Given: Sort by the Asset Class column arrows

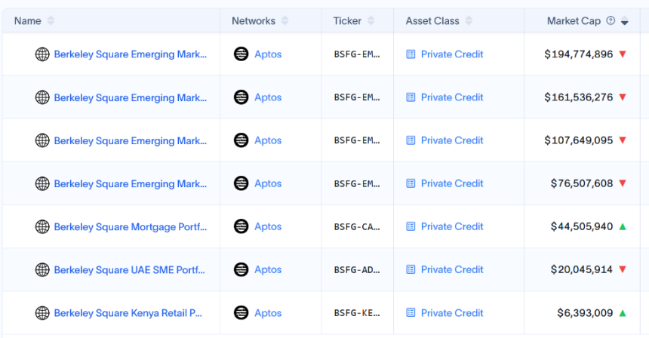Looking at the screenshot, I should pos(469,21).
